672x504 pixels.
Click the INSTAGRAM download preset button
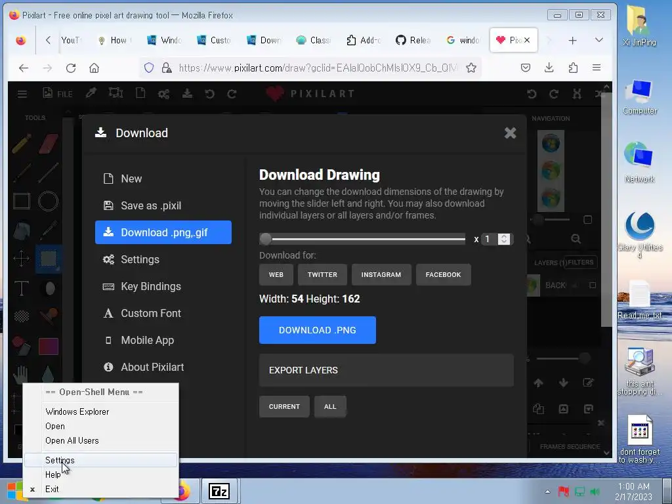[381, 275]
